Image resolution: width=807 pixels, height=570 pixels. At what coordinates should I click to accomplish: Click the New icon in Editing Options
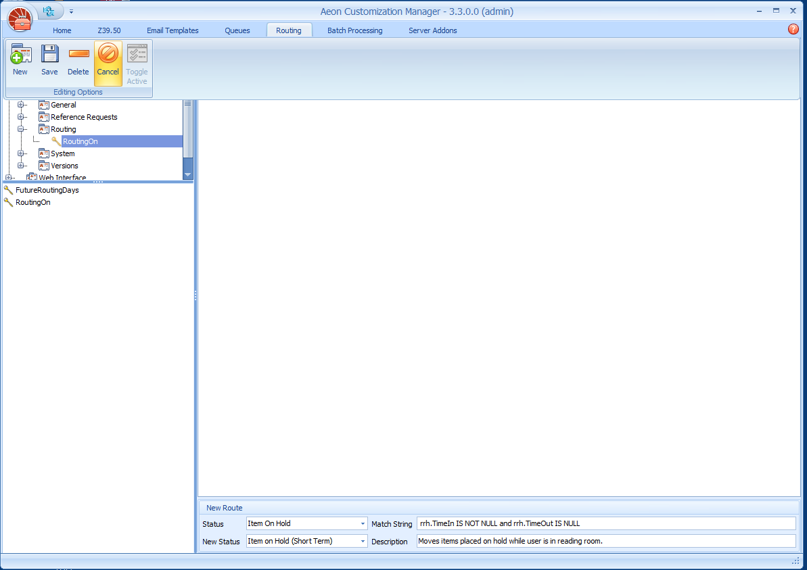(20, 60)
